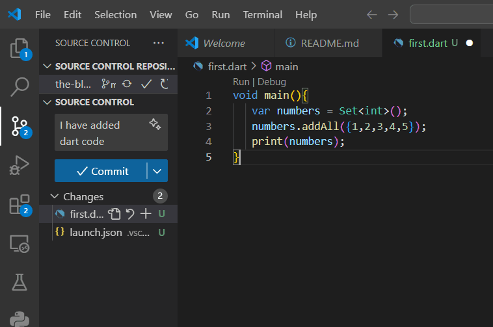Open the Terminal menu
The height and width of the screenshot is (327, 493).
(263, 15)
